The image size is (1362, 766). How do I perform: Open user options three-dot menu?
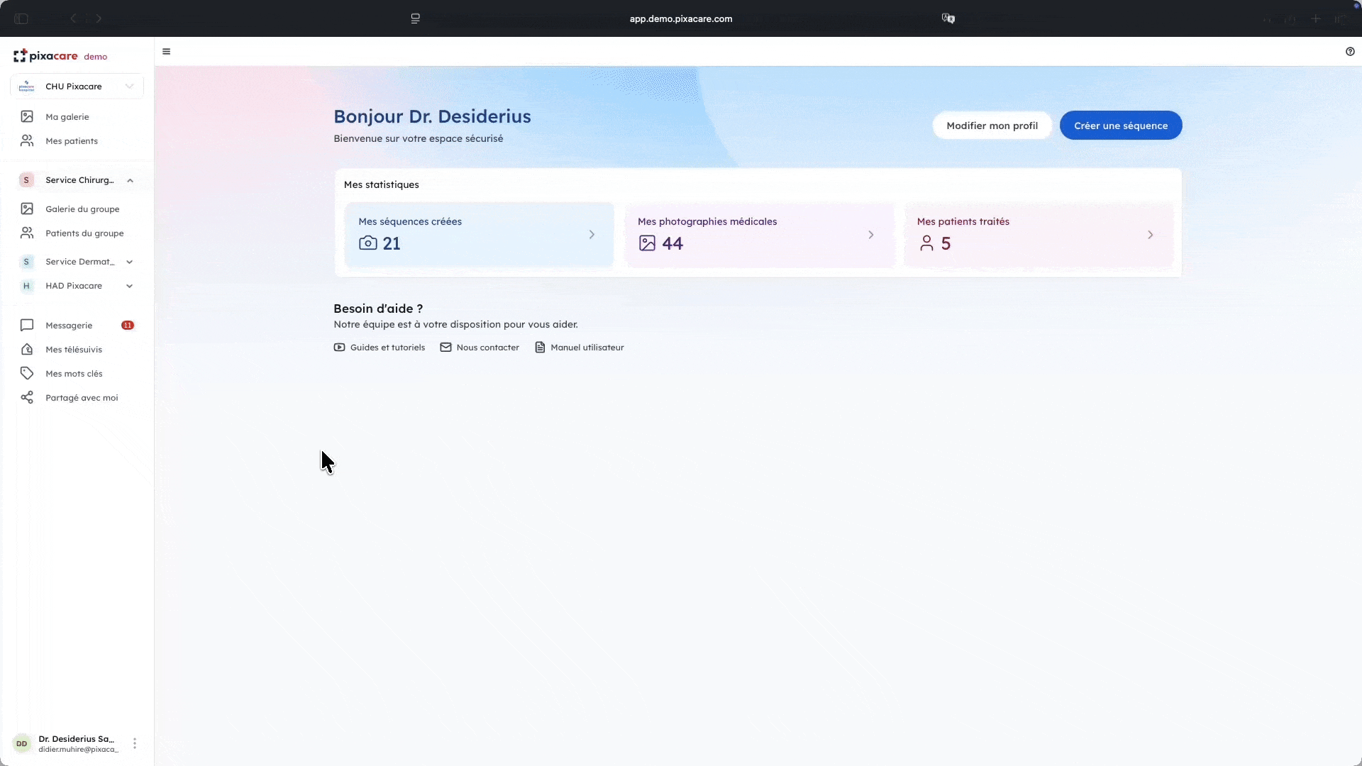(x=135, y=743)
